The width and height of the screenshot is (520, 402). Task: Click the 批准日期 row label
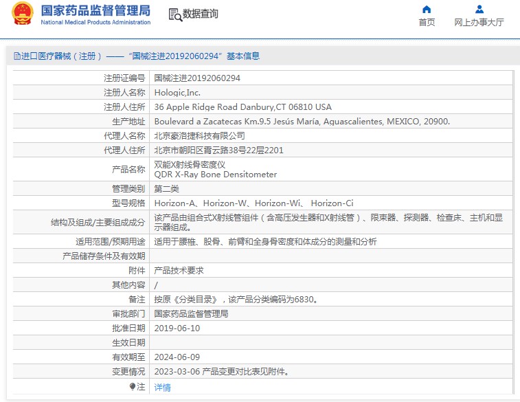coord(128,328)
